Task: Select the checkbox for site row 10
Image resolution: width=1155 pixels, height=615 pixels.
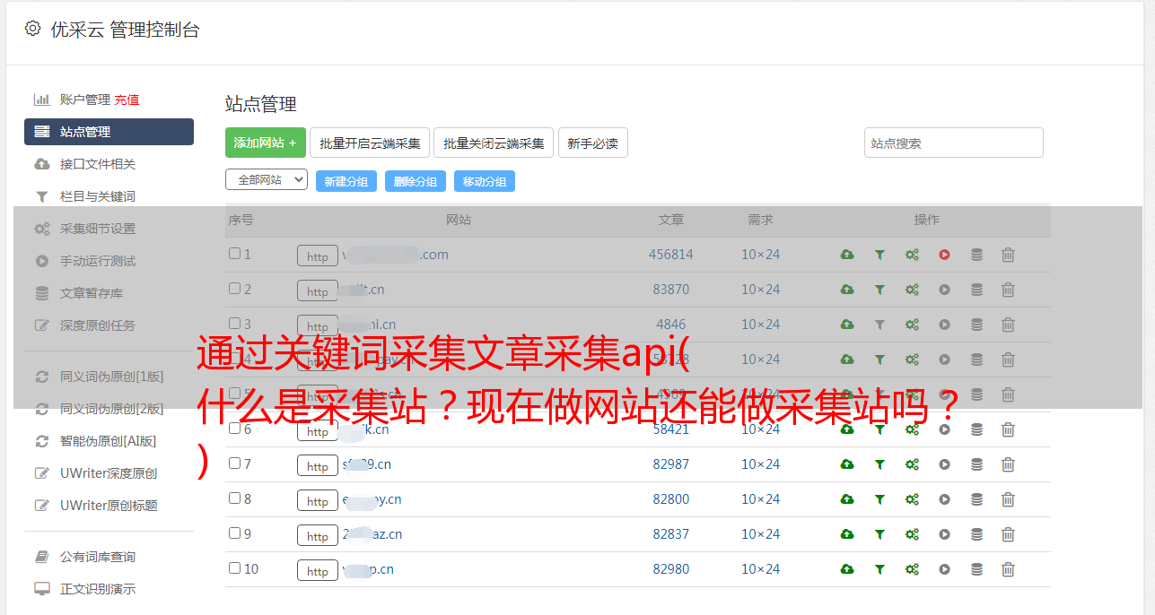Action: [x=234, y=568]
